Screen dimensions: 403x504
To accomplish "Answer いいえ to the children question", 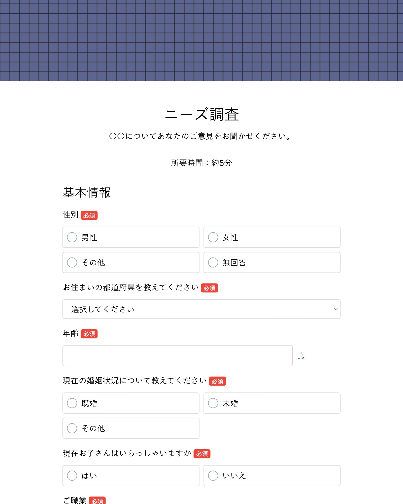I will pyautogui.click(x=213, y=476).
